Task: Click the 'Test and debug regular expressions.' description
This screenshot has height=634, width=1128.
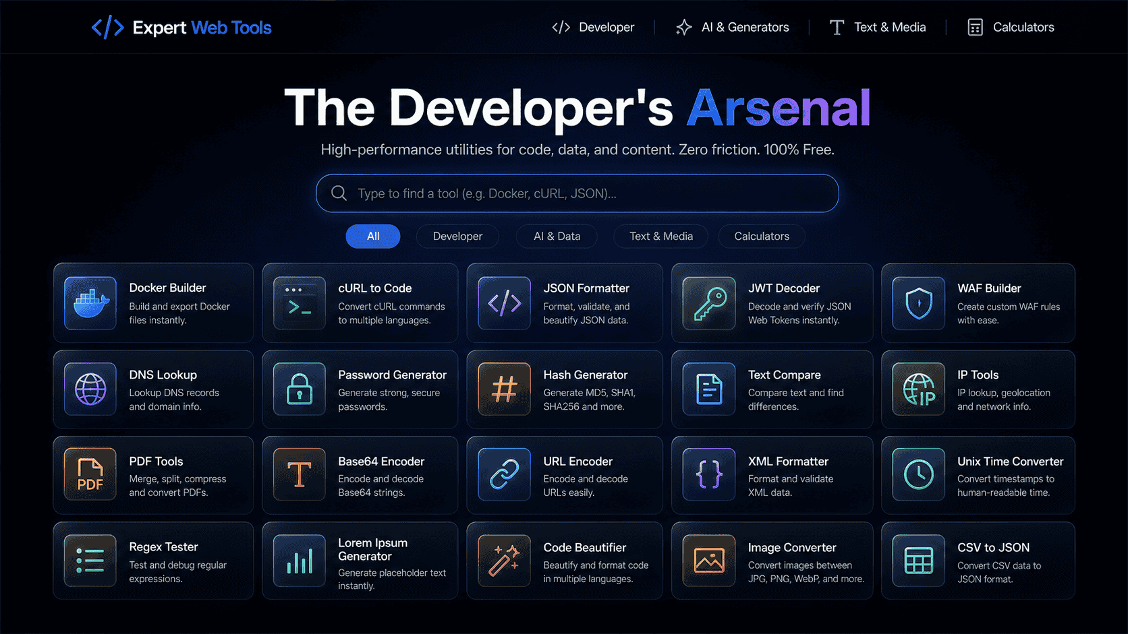Action: coord(178,572)
